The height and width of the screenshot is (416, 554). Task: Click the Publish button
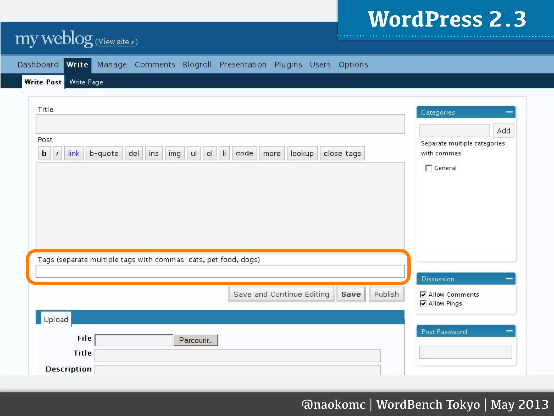(x=386, y=294)
